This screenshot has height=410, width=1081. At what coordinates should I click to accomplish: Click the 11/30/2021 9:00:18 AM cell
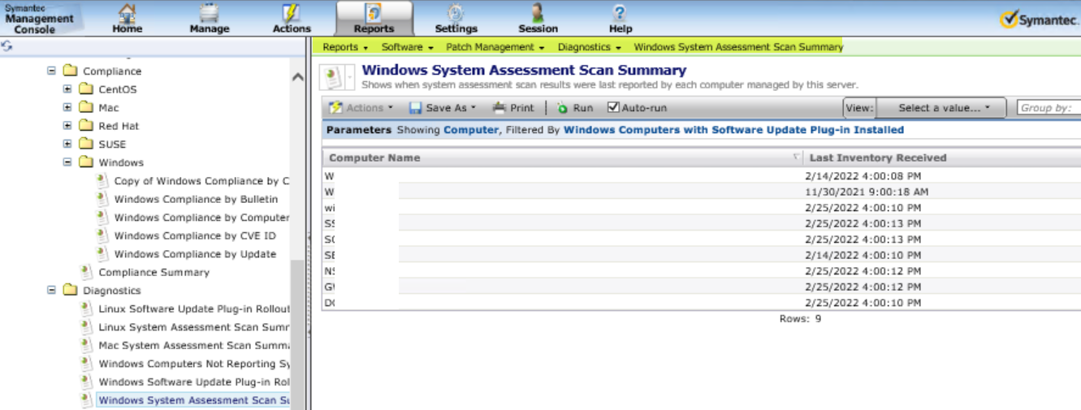point(866,192)
